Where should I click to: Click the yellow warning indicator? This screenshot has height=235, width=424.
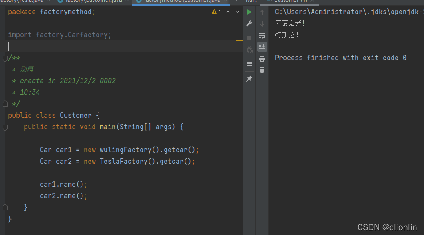216,12
